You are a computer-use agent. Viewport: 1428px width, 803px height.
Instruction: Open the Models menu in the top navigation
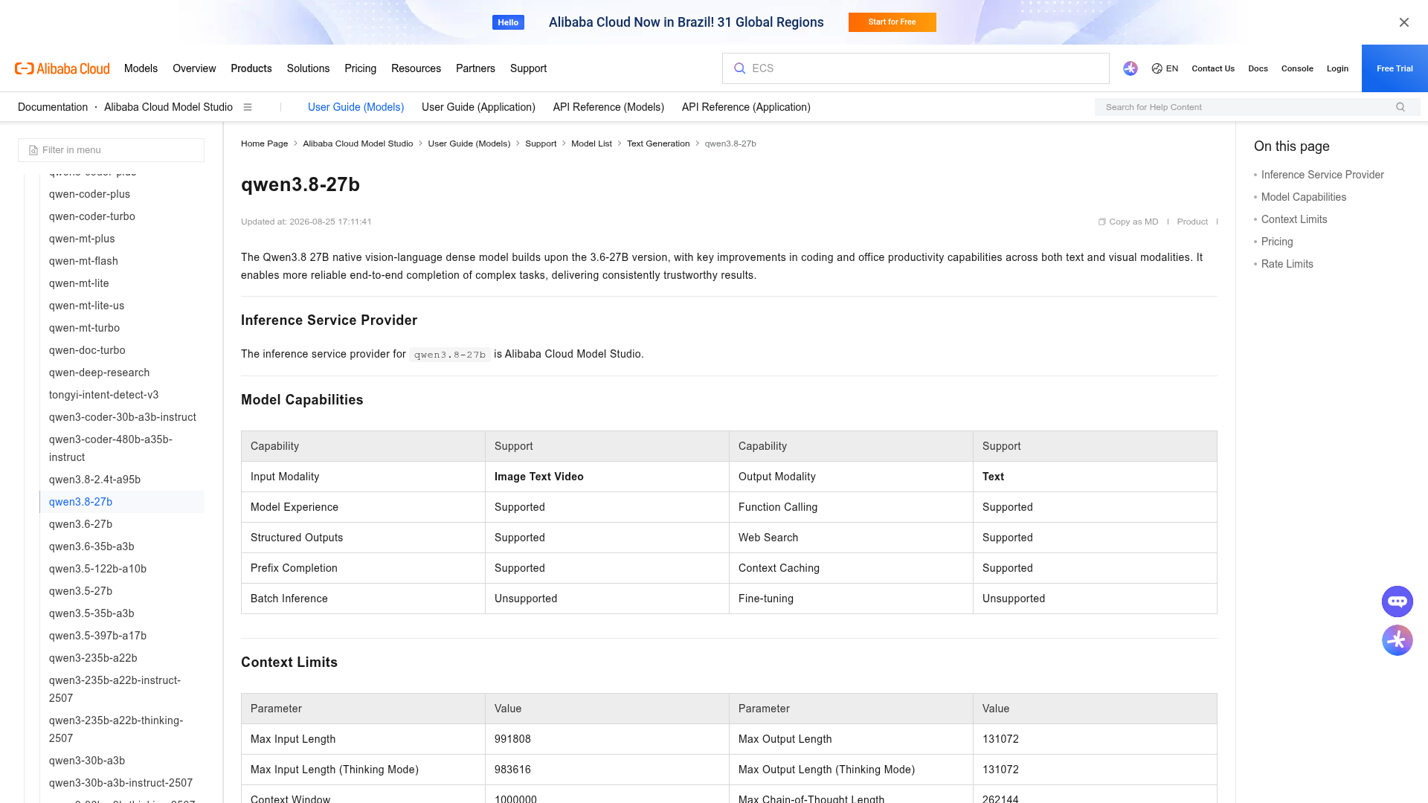coord(141,68)
